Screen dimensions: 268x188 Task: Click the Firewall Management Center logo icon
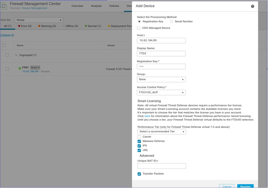[3, 6]
